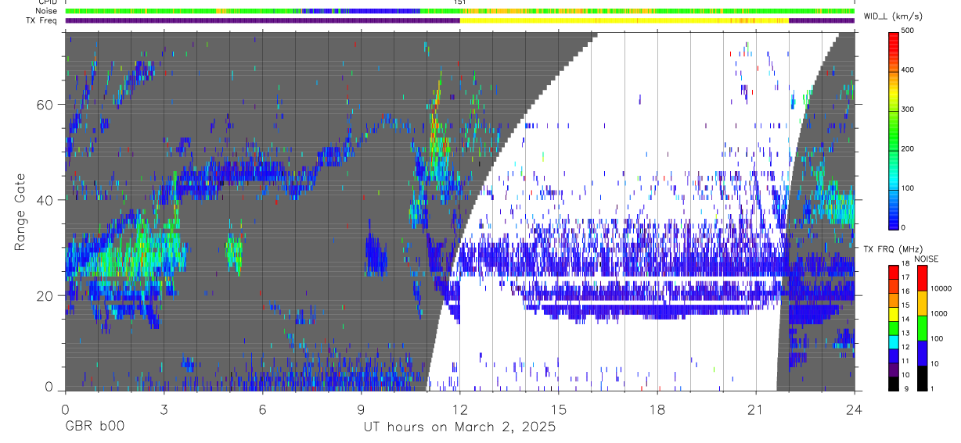Click the '14' label on TX FRQ legend
Image resolution: width=961 pixels, height=443 pixels.
(905, 320)
